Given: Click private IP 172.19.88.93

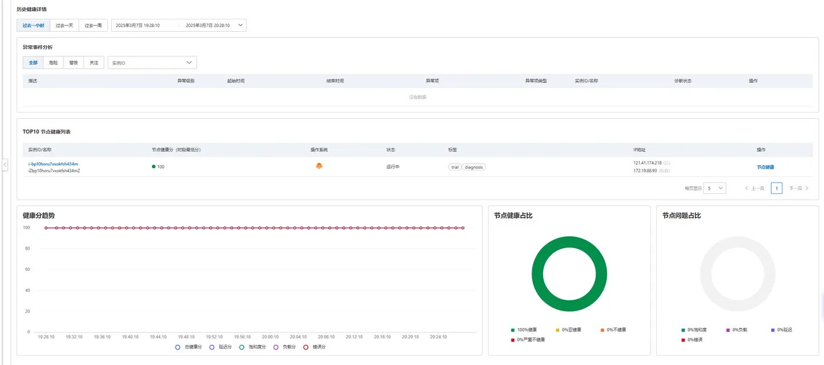Looking at the screenshot, I should 645,170.
